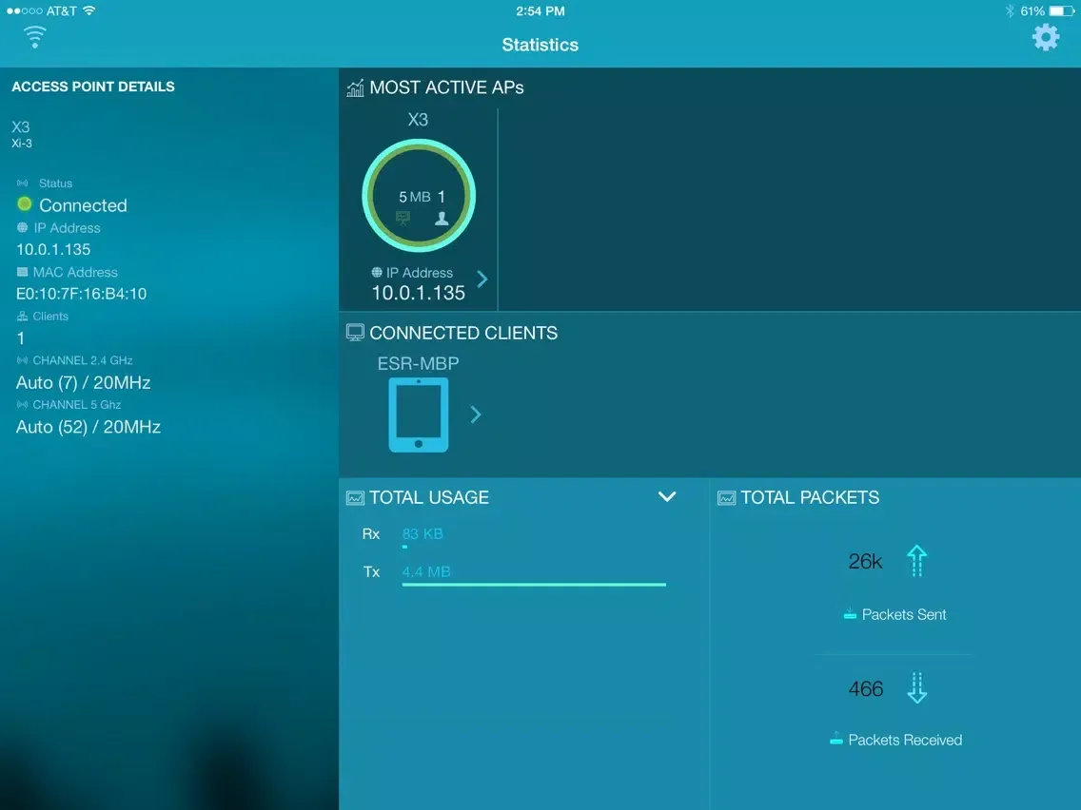Tap the router icon next to Packets Sent

850,614
